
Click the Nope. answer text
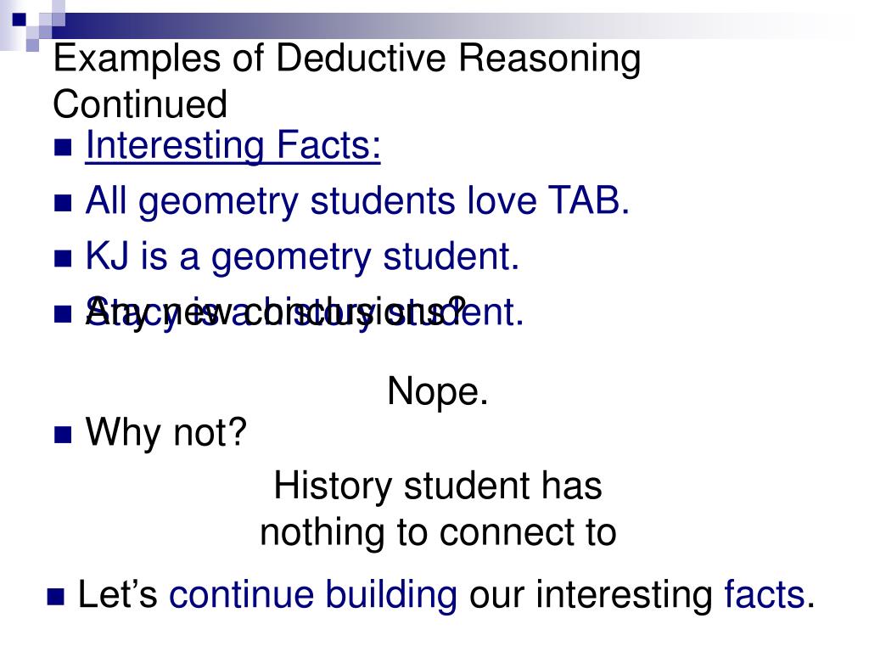(438, 392)
